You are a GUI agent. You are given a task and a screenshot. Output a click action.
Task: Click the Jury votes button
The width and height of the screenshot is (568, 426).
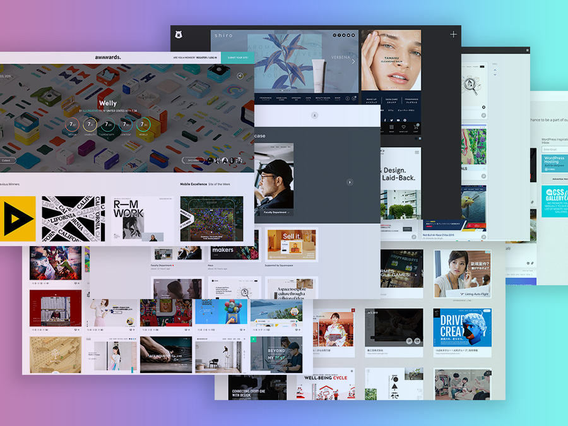click(193, 160)
